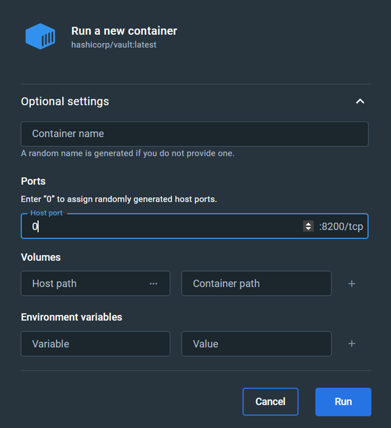Browse host path via ellipsis icon
Image resolution: width=391 pixels, height=428 pixels.
(153, 284)
